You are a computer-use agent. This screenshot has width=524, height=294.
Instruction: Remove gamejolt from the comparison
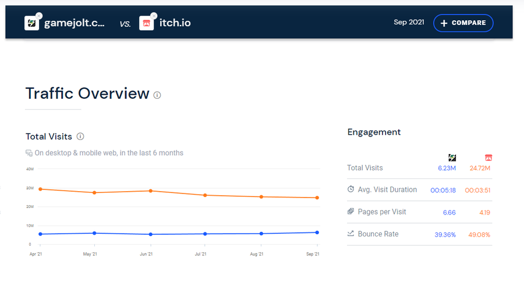point(39,16)
